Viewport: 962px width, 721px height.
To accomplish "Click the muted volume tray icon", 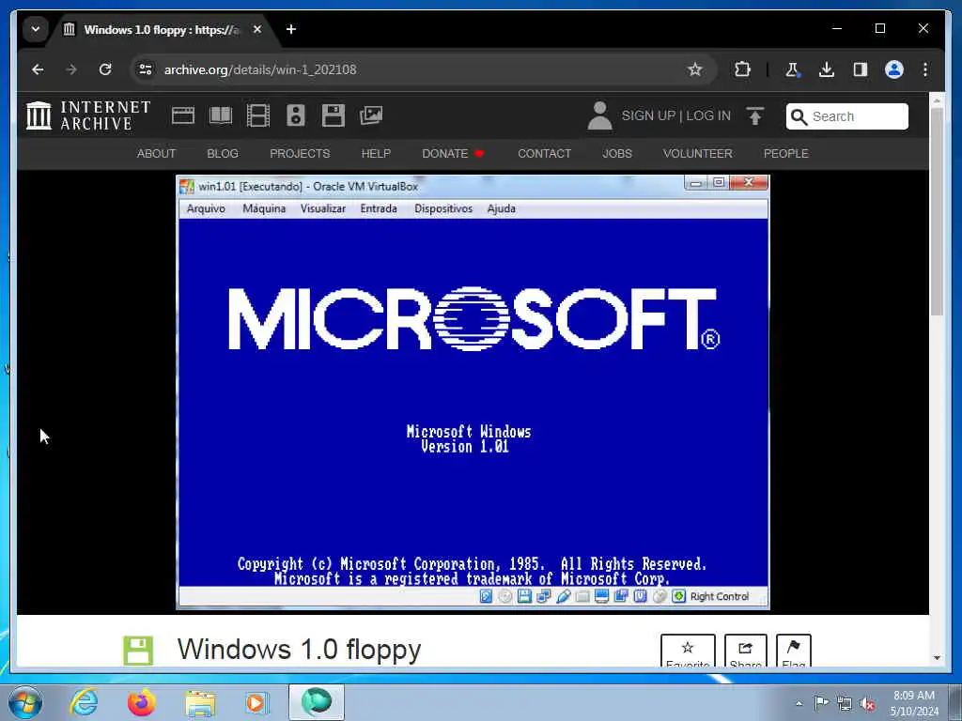I will 867,703.
